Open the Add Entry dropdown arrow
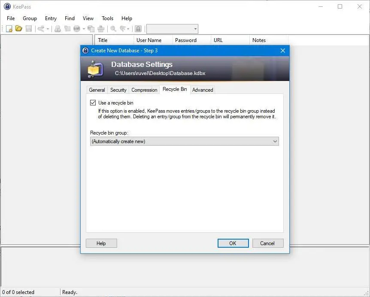Screen dimensions: 370x297 48,29
